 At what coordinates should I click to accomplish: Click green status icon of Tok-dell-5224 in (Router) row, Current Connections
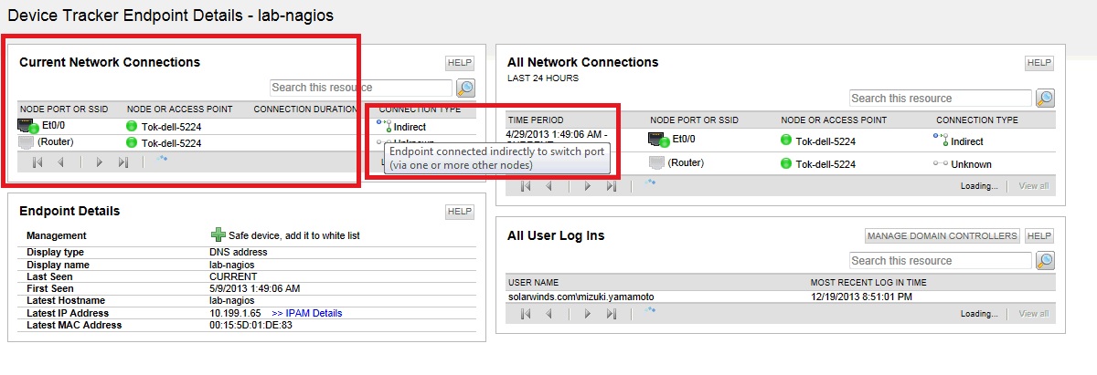click(133, 142)
